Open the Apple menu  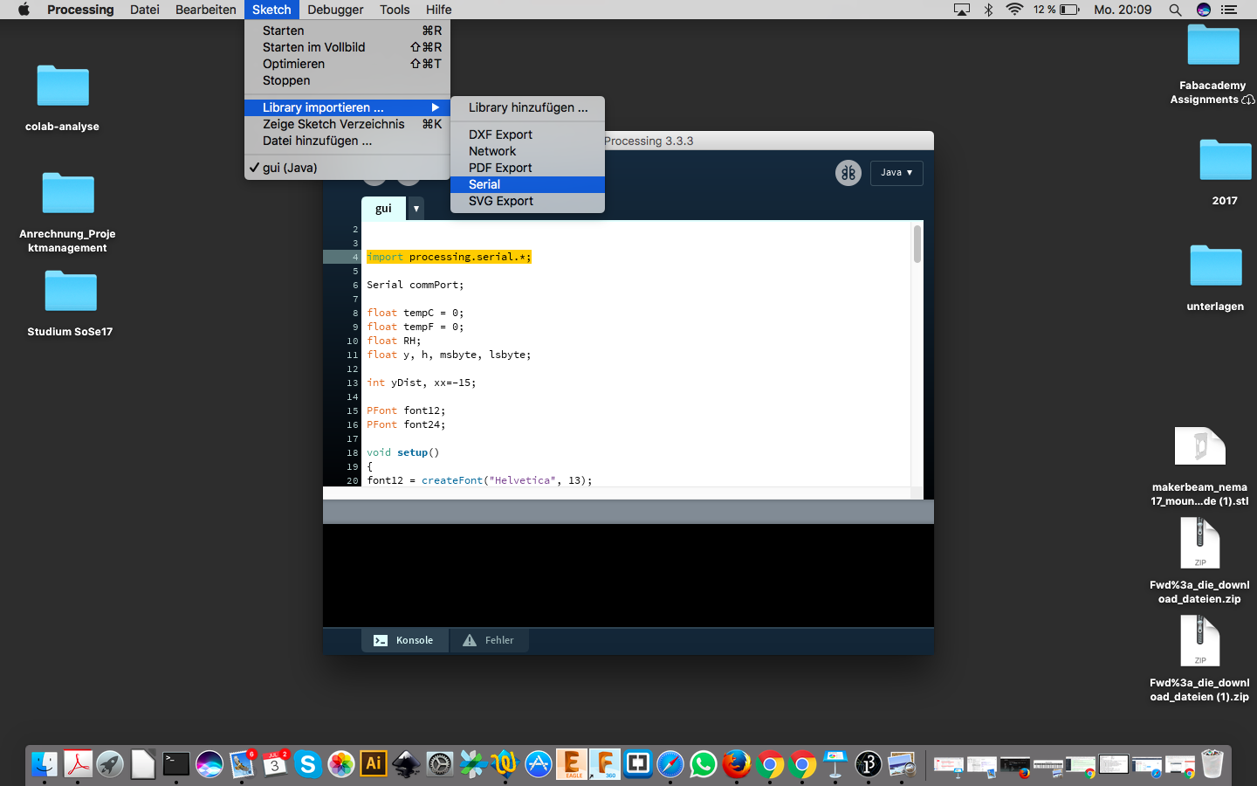click(x=24, y=10)
